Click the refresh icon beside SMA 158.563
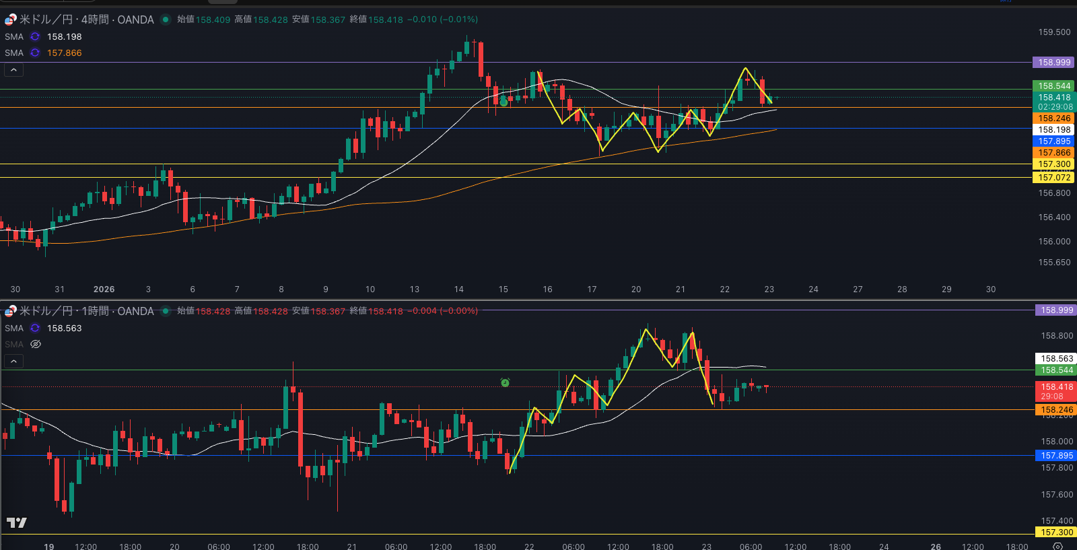1077x550 pixels. (35, 329)
